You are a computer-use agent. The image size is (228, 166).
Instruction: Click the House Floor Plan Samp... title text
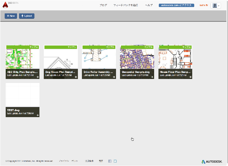(x=175, y=72)
